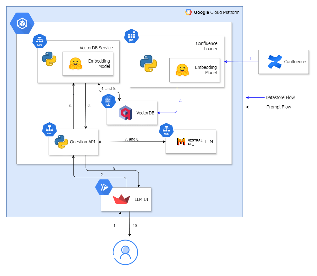Click the "Datastore Flow" legend label
This screenshot has height=276, width=317.
280,97
